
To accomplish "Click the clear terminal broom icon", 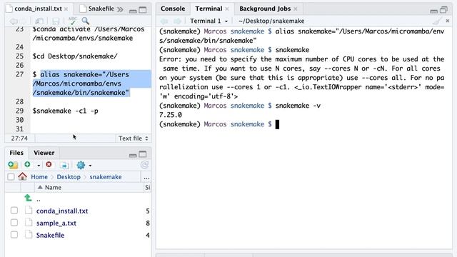I will tap(437, 21).
